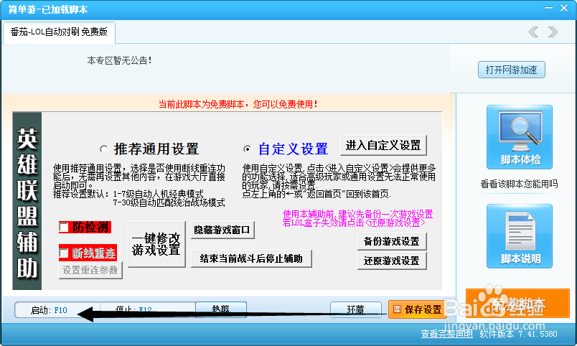The image size is (577, 346).
Task: Open the 脚本说明 script description icon
Action: tap(519, 236)
